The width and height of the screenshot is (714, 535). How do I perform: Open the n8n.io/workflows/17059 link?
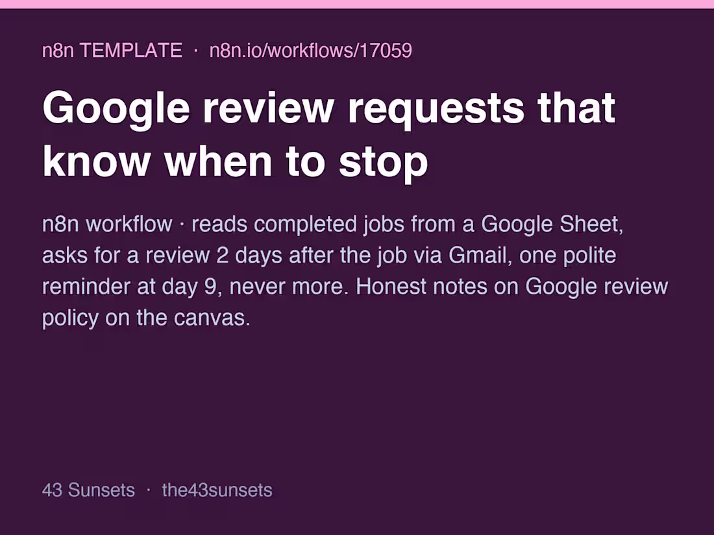[310, 50]
